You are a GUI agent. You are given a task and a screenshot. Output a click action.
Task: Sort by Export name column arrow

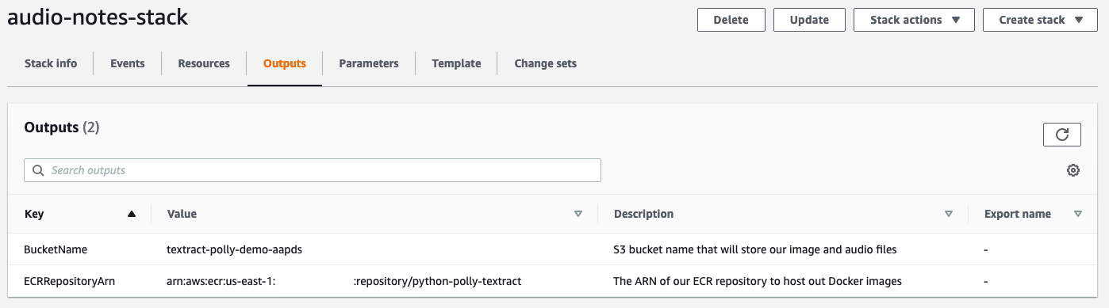pyautogui.click(x=1077, y=214)
